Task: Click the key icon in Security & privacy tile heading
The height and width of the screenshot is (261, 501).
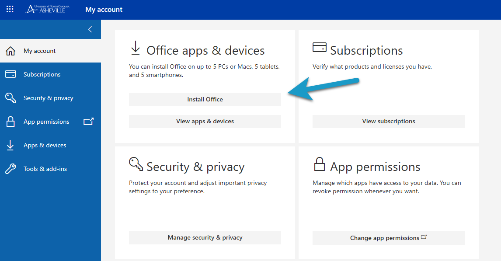Action: (136, 164)
